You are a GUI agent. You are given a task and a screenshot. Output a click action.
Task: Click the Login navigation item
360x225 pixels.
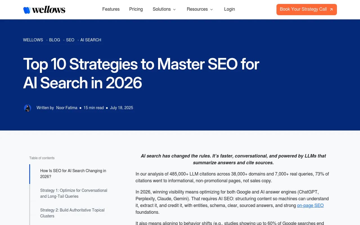229,9
